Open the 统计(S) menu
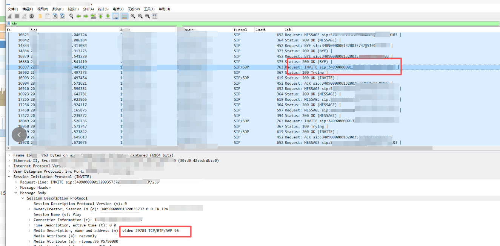This screenshot has width=500, height=246. point(103,9)
